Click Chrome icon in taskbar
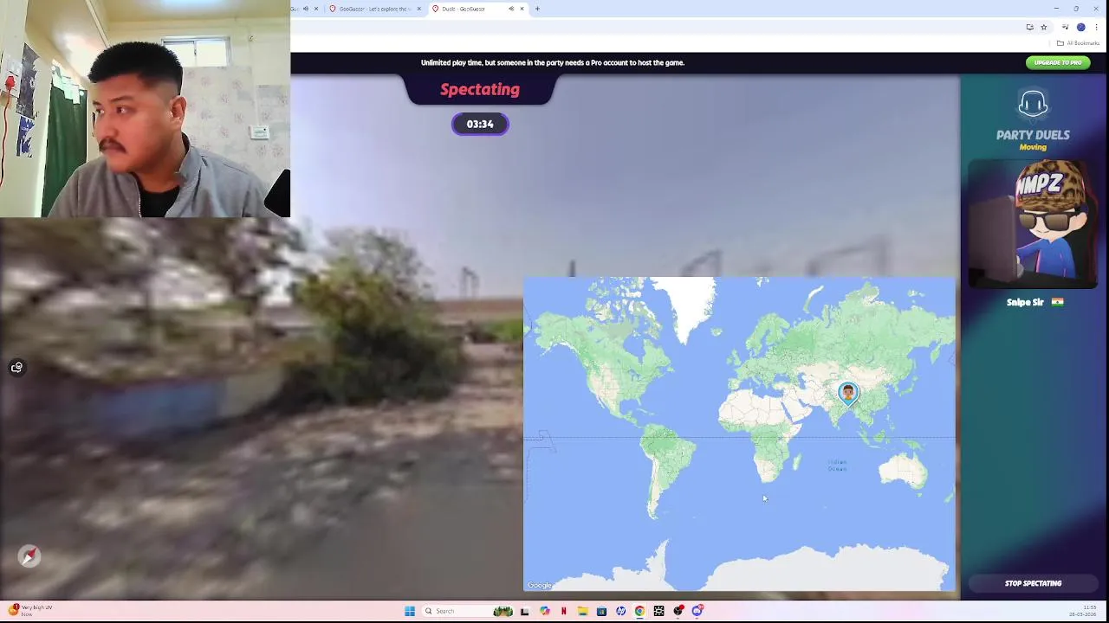This screenshot has height=623, width=1109. click(x=639, y=611)
